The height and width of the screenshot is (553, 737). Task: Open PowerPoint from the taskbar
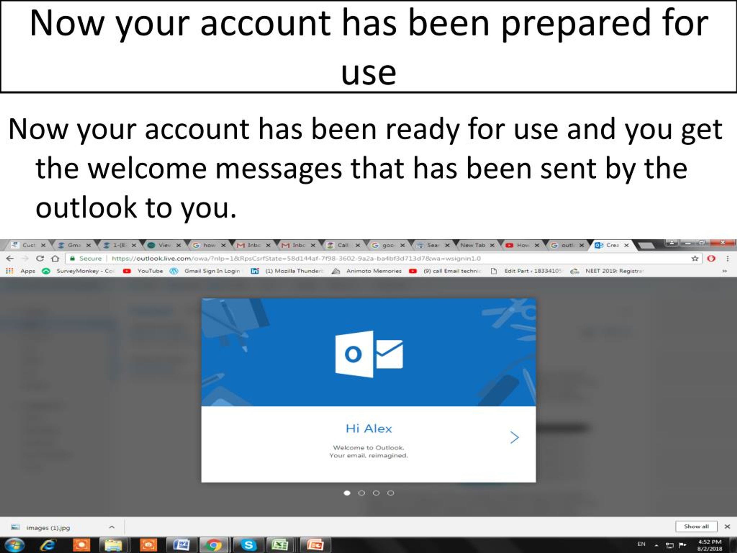(x=315, y=545)
